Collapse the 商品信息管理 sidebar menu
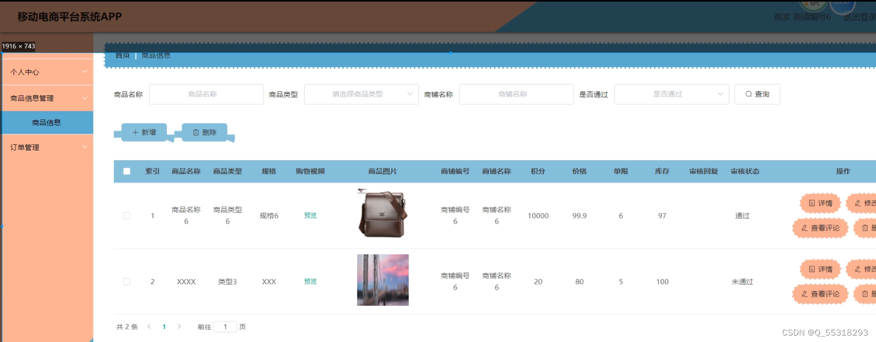Screen dimensions: 876x342 tap(48, 98)
